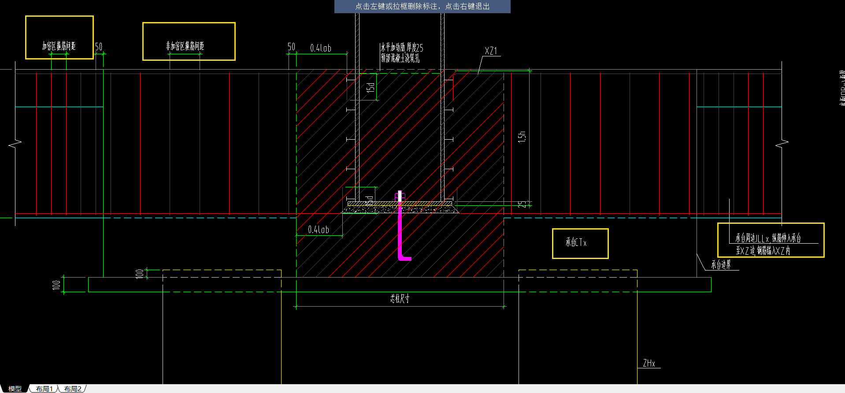Select the 25 dimension near the base plate

click(522, 204)
